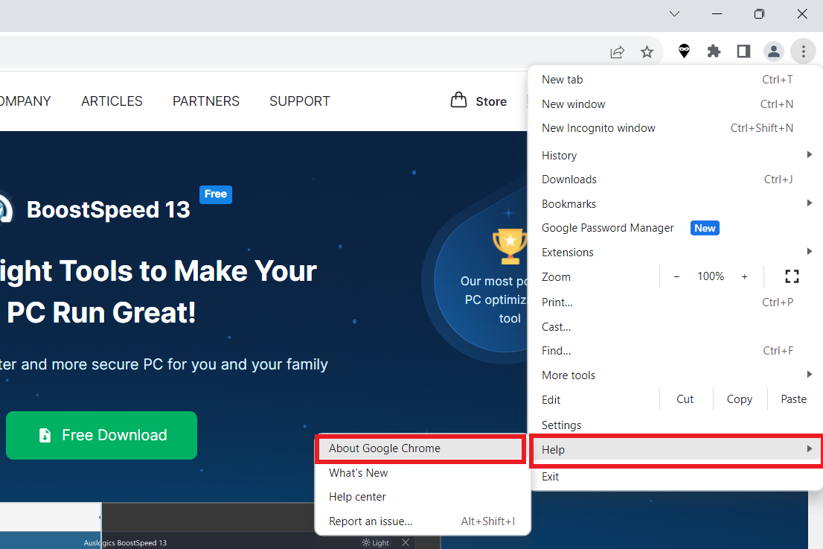The height and width of the screenshot is (549, 823).
Task: Expand the More tools submenu
Action: 675,375
